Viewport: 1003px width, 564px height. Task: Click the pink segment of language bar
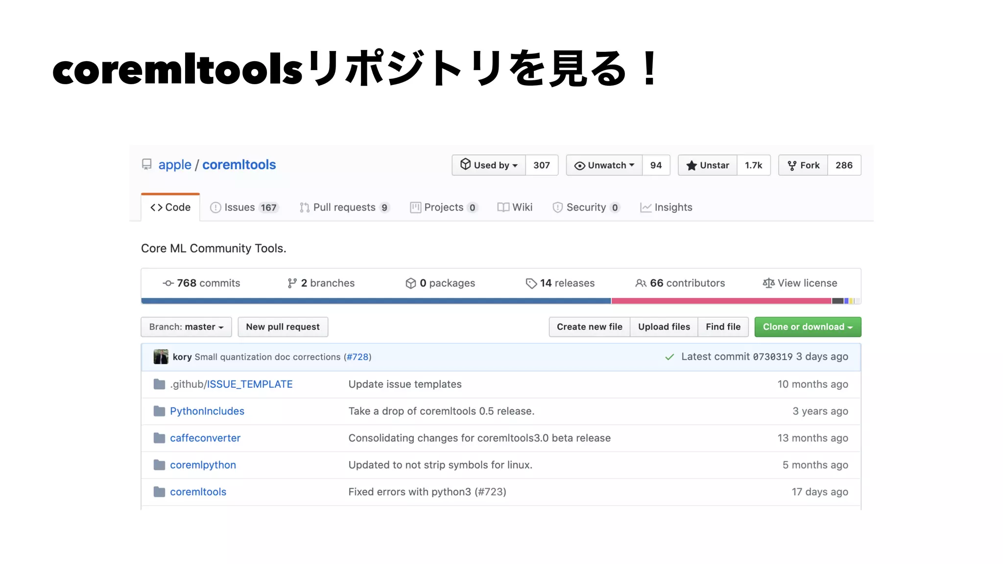click(x=721, y=301)
